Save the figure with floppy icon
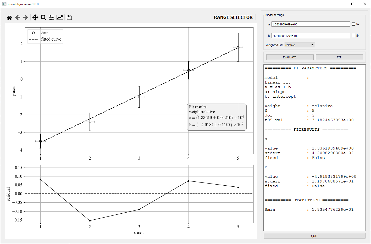Image resolution: width=371 pixels, height=244 pixels. pyautogui.click(x=69, y=18)
